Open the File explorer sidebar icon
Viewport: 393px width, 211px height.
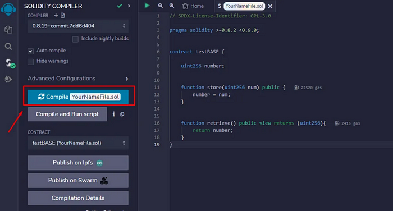(x=8, y=30)
